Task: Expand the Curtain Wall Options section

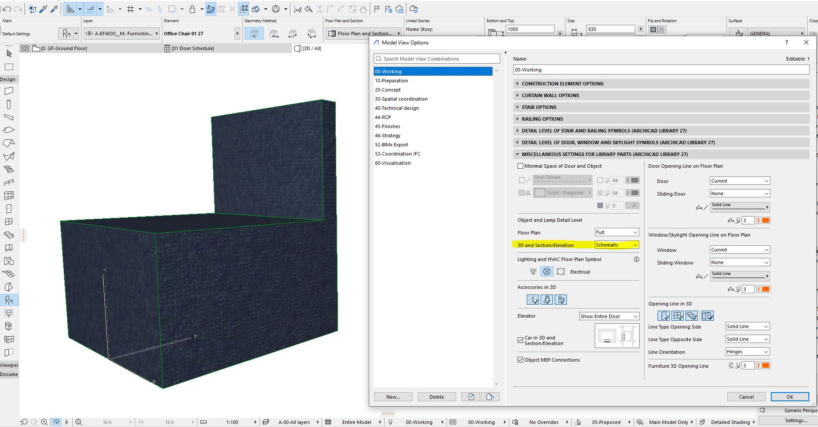Action: coord(661,95)
